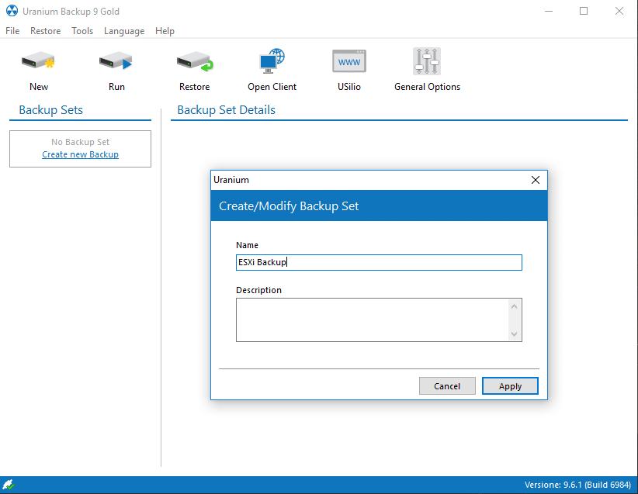Click the Restore toolbar icon
This screenshot has height=494, width=638.
point(195,62)
